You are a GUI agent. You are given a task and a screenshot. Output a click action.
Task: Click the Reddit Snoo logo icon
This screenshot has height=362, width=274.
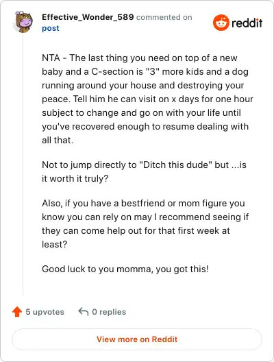(221, 23)
